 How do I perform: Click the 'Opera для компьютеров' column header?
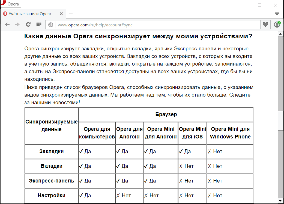(97, 133)
